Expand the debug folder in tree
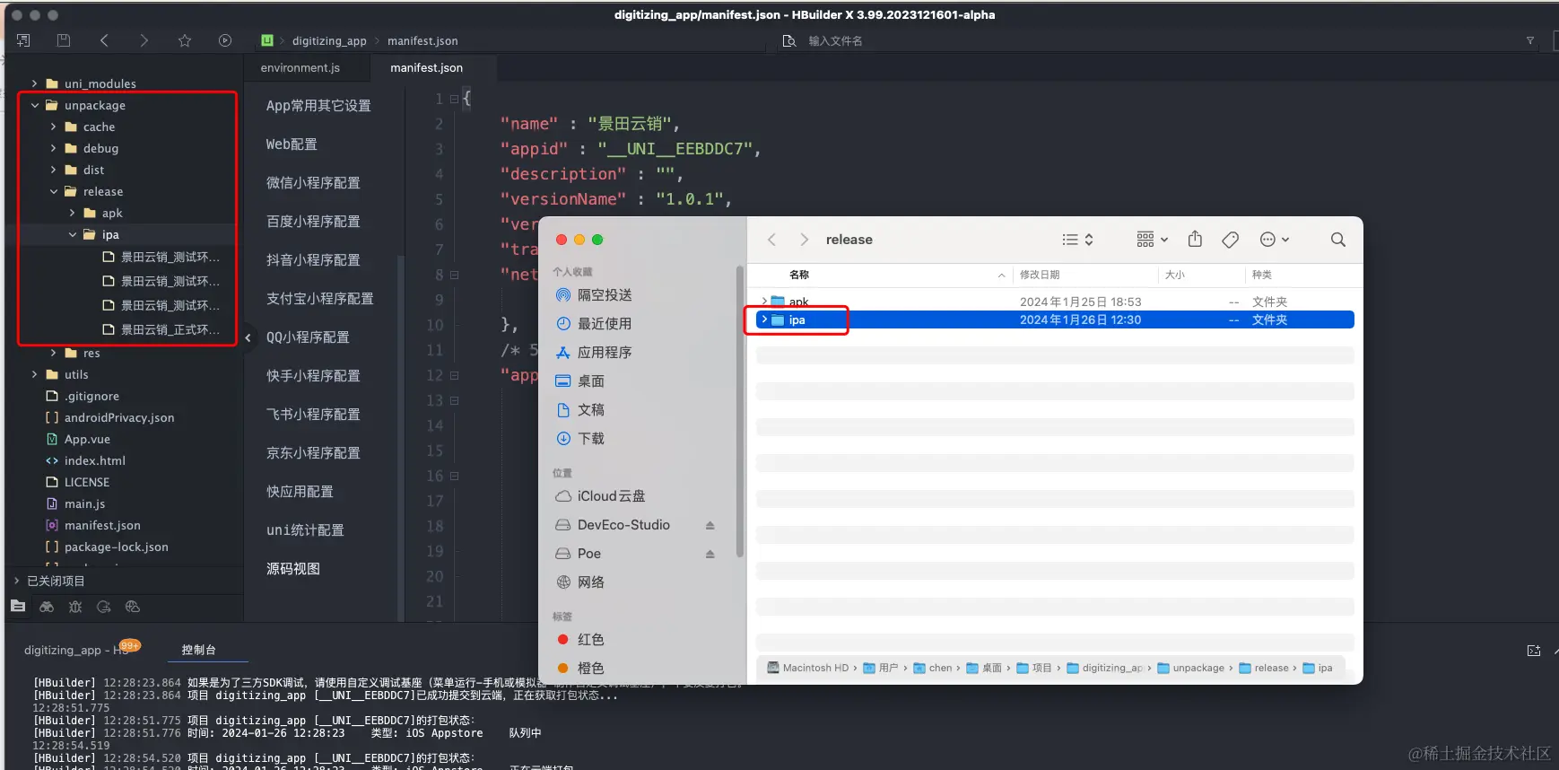 click(x=54, y=148)
